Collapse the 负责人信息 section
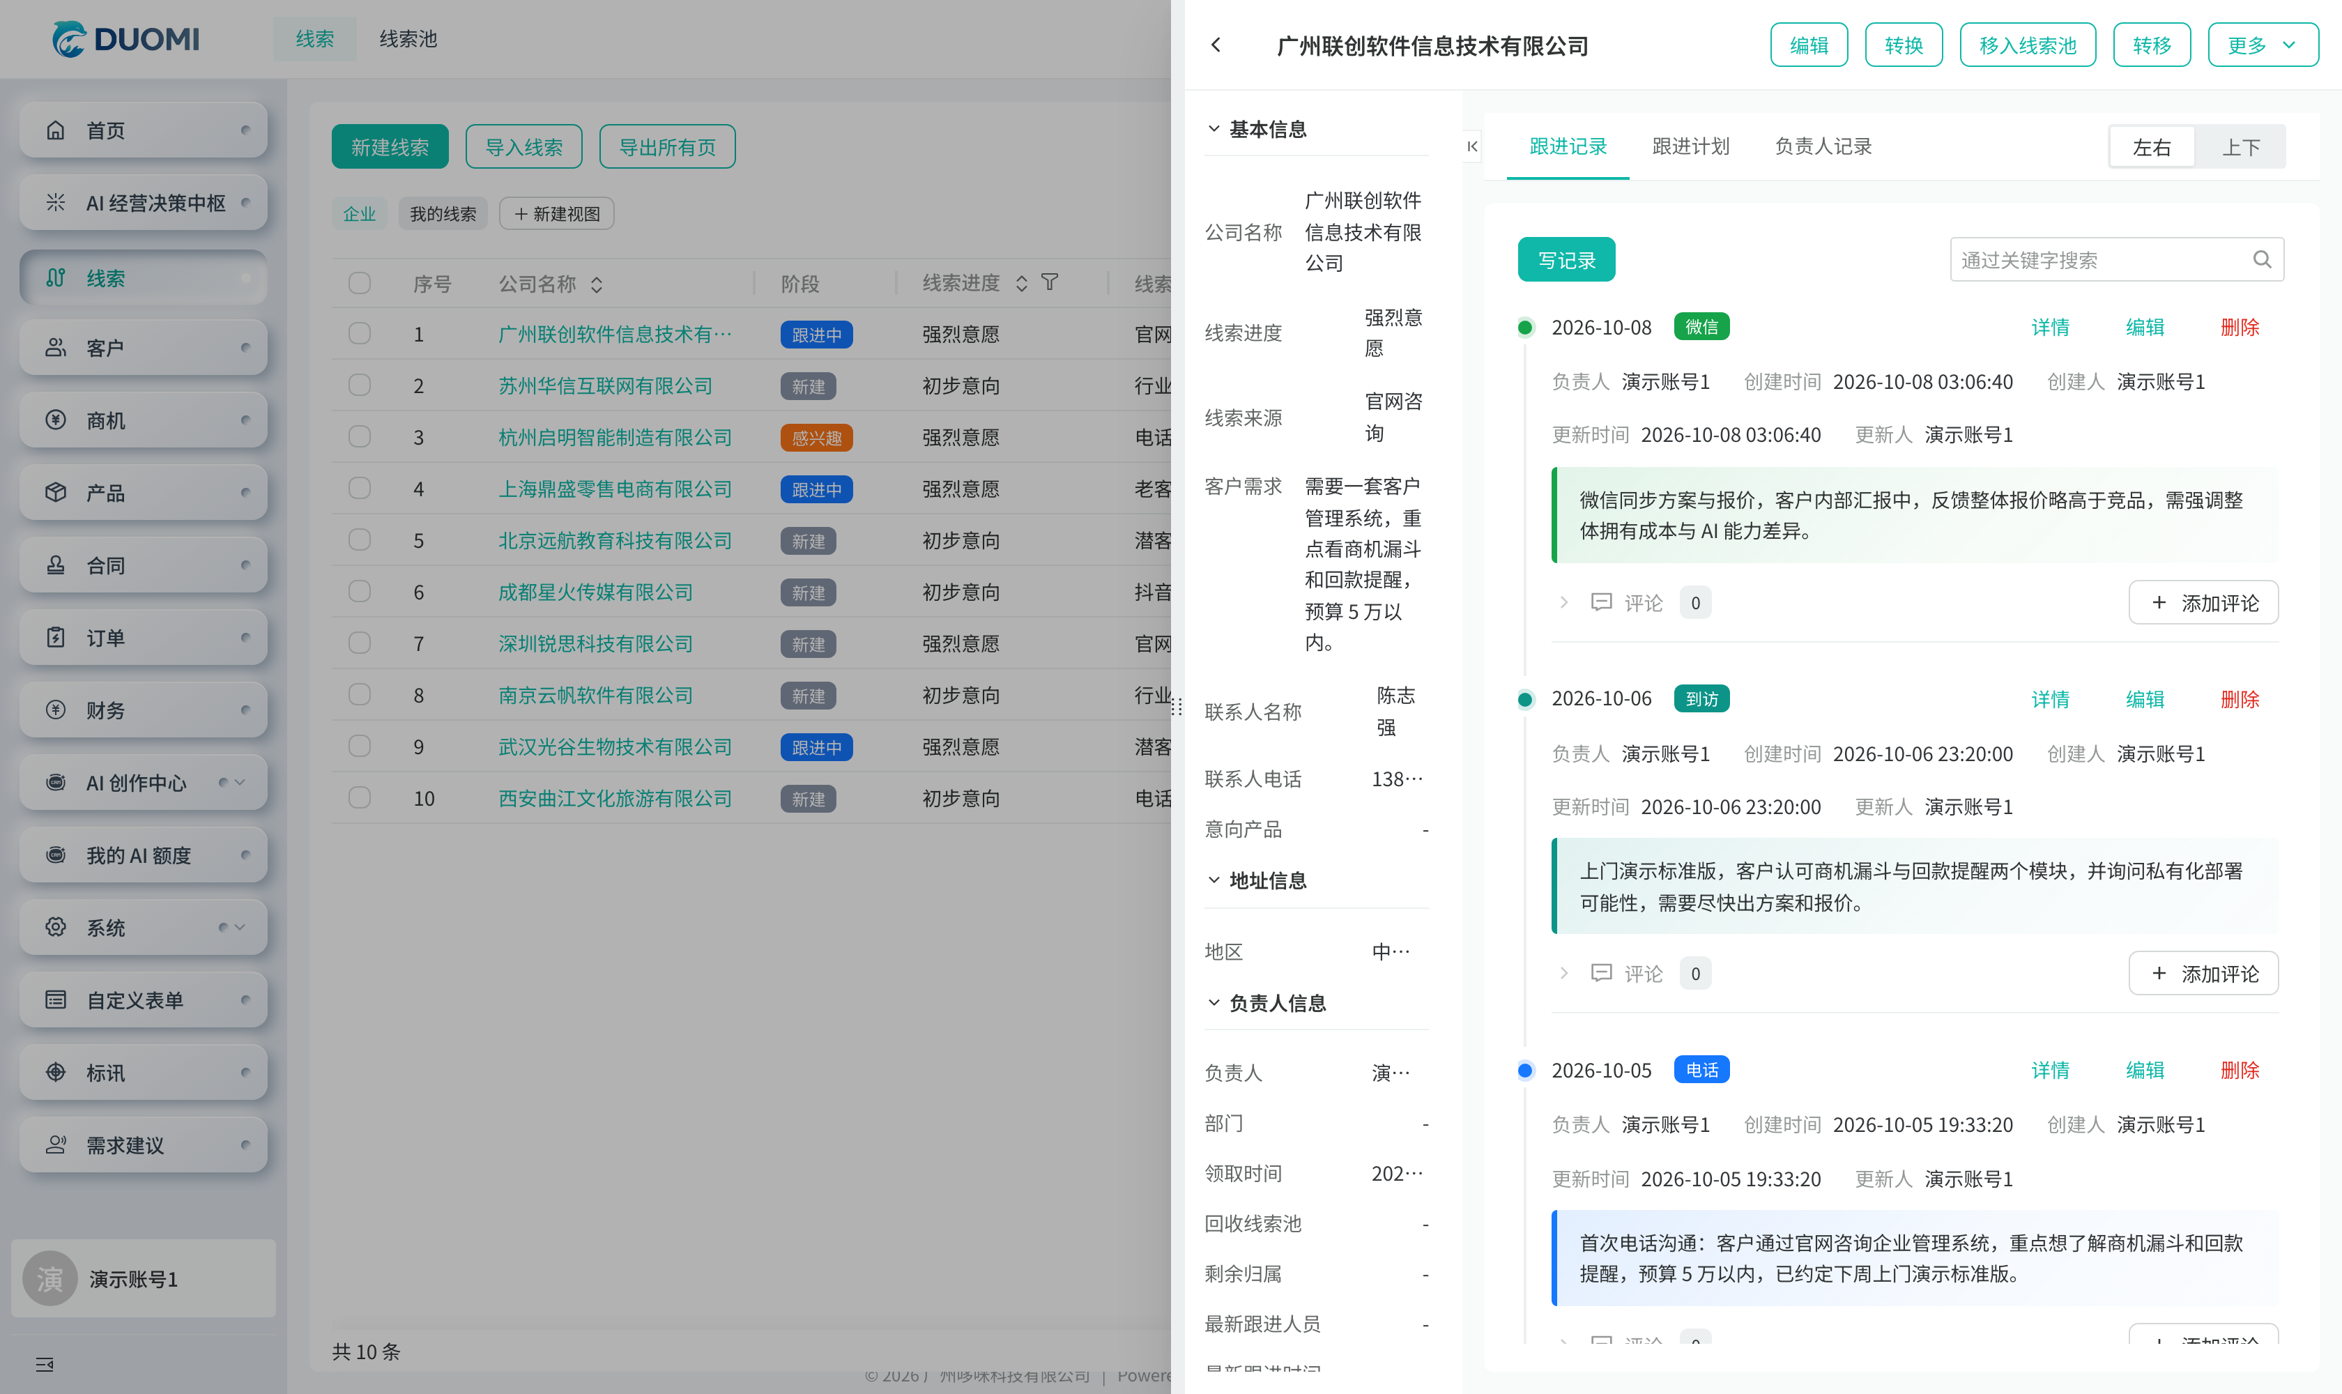The width and height of the screenshot is (2342, 1394). click(x=1214, y=1003)
